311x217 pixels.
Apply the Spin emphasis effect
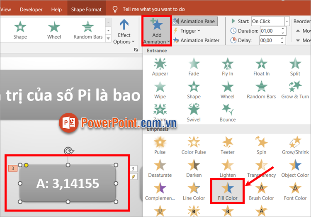[261, 145]
